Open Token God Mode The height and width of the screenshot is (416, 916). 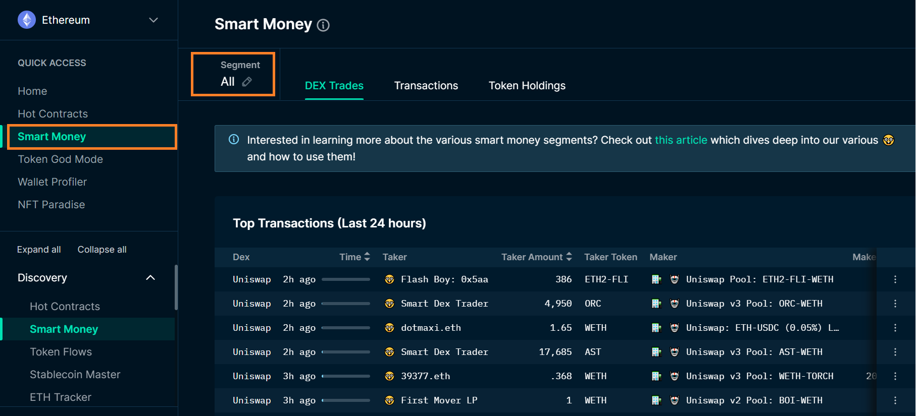tap(61, 159)
